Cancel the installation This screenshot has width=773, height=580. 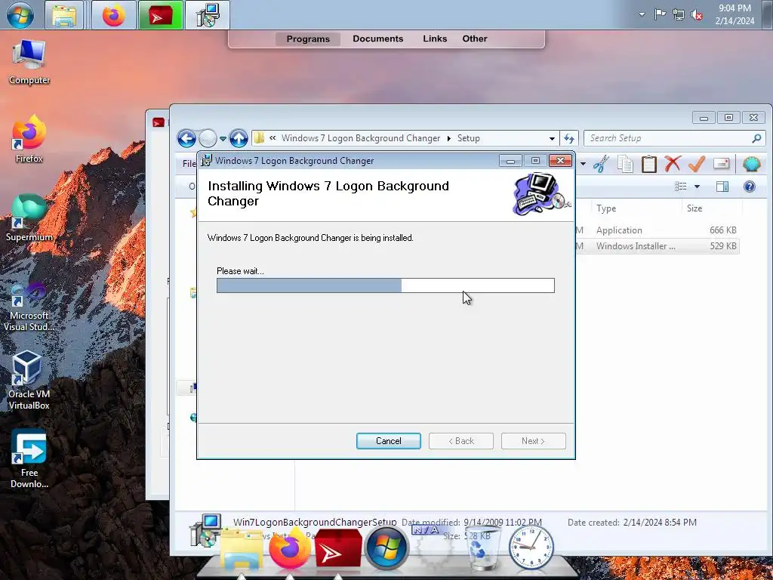tap(389, 441)
